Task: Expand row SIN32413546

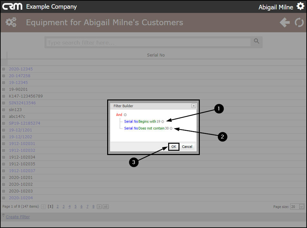Action: (x=4, y=103)
